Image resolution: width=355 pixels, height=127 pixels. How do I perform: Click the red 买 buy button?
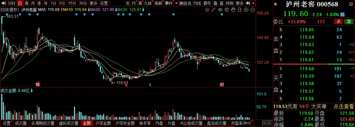339,22
